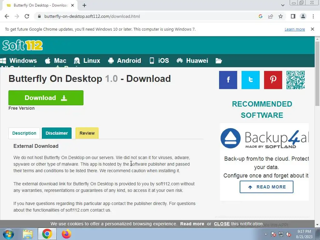Go back to the previous page
The width and height of the screenshot is (320, 240).
(x=7, y=16)
